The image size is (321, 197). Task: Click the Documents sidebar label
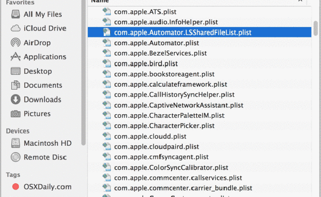[x=43, y=85]
